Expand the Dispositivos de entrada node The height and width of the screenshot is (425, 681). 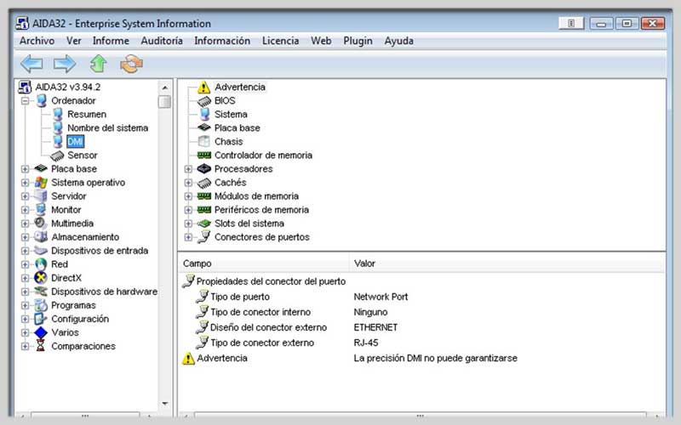click(x=26, y=251)
